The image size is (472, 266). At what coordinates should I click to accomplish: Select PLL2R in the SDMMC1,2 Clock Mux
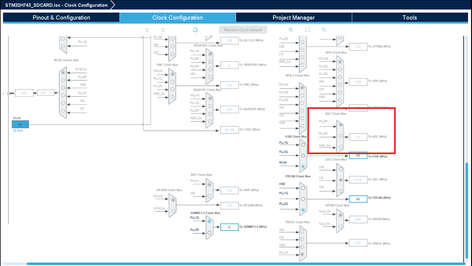tap(210, 233)
